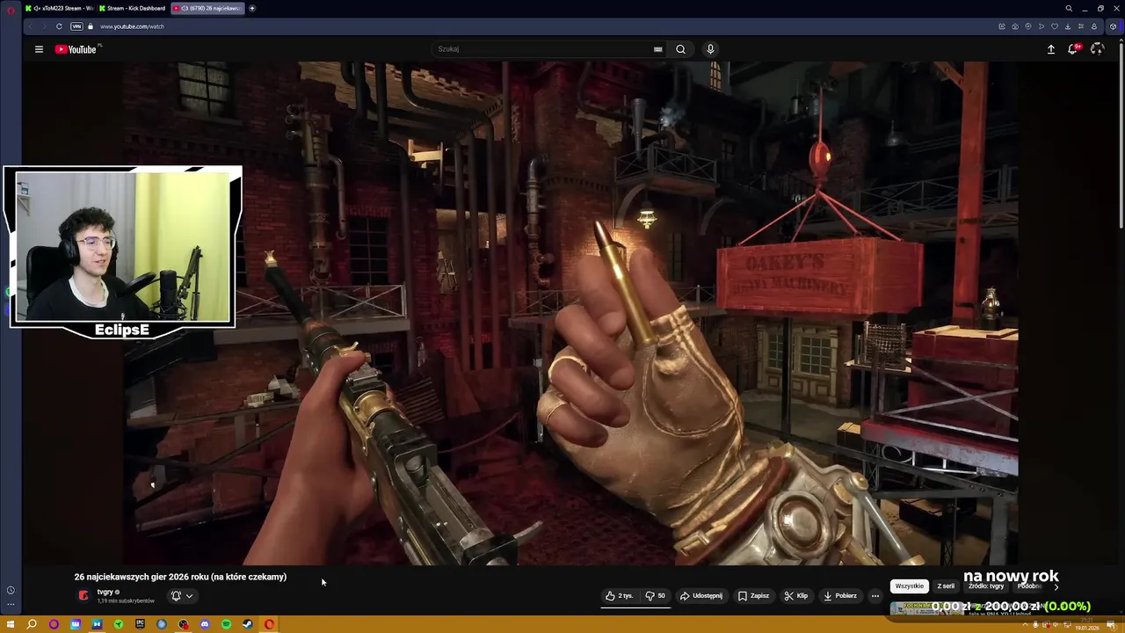Open the extensions cube icon
The image size is (1125, 633).
pyautogui.click(x=1113, y=26)
